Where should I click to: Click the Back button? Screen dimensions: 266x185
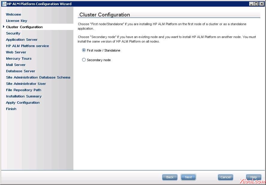[x=170, y=177]
